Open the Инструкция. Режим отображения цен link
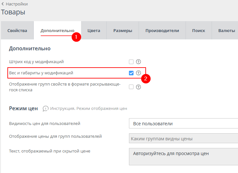This screenshot has height=173, width=238. click(88, 109)
